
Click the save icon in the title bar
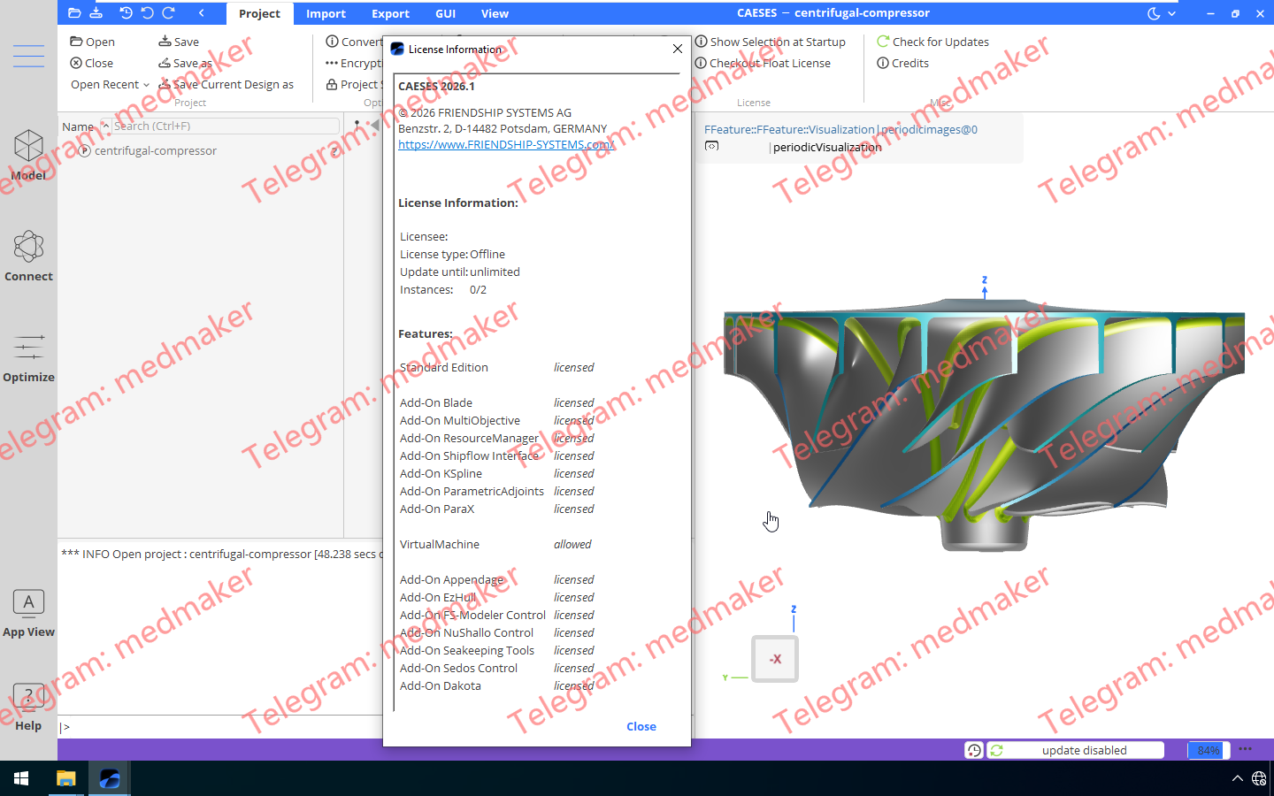(96, 13)
